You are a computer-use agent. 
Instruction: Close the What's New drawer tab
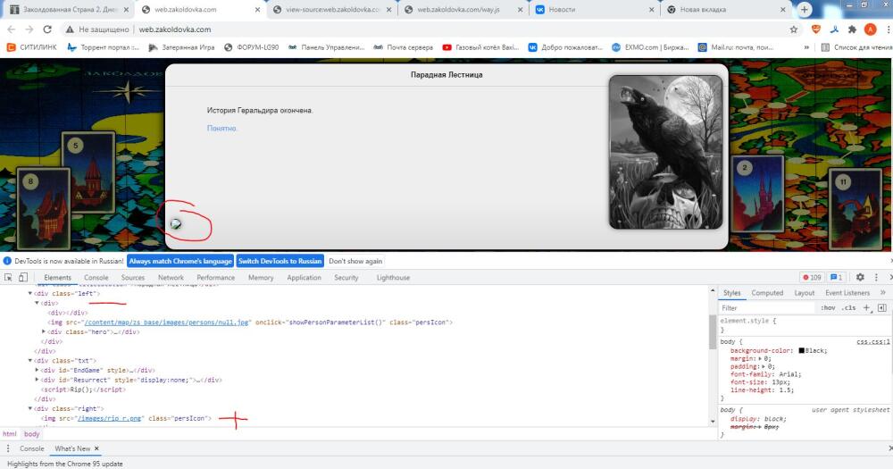click(x=96, y=448)
